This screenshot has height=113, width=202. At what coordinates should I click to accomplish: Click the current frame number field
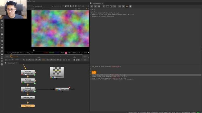(x=44, y=60)
